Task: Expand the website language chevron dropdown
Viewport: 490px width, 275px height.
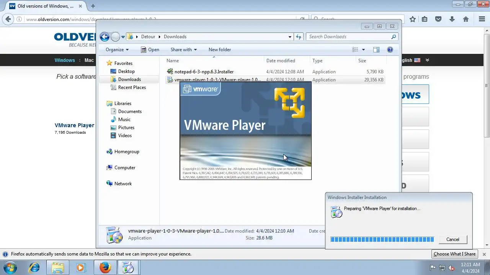Action: 427,60
